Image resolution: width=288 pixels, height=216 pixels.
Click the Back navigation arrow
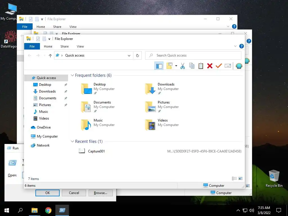(30, 55)
